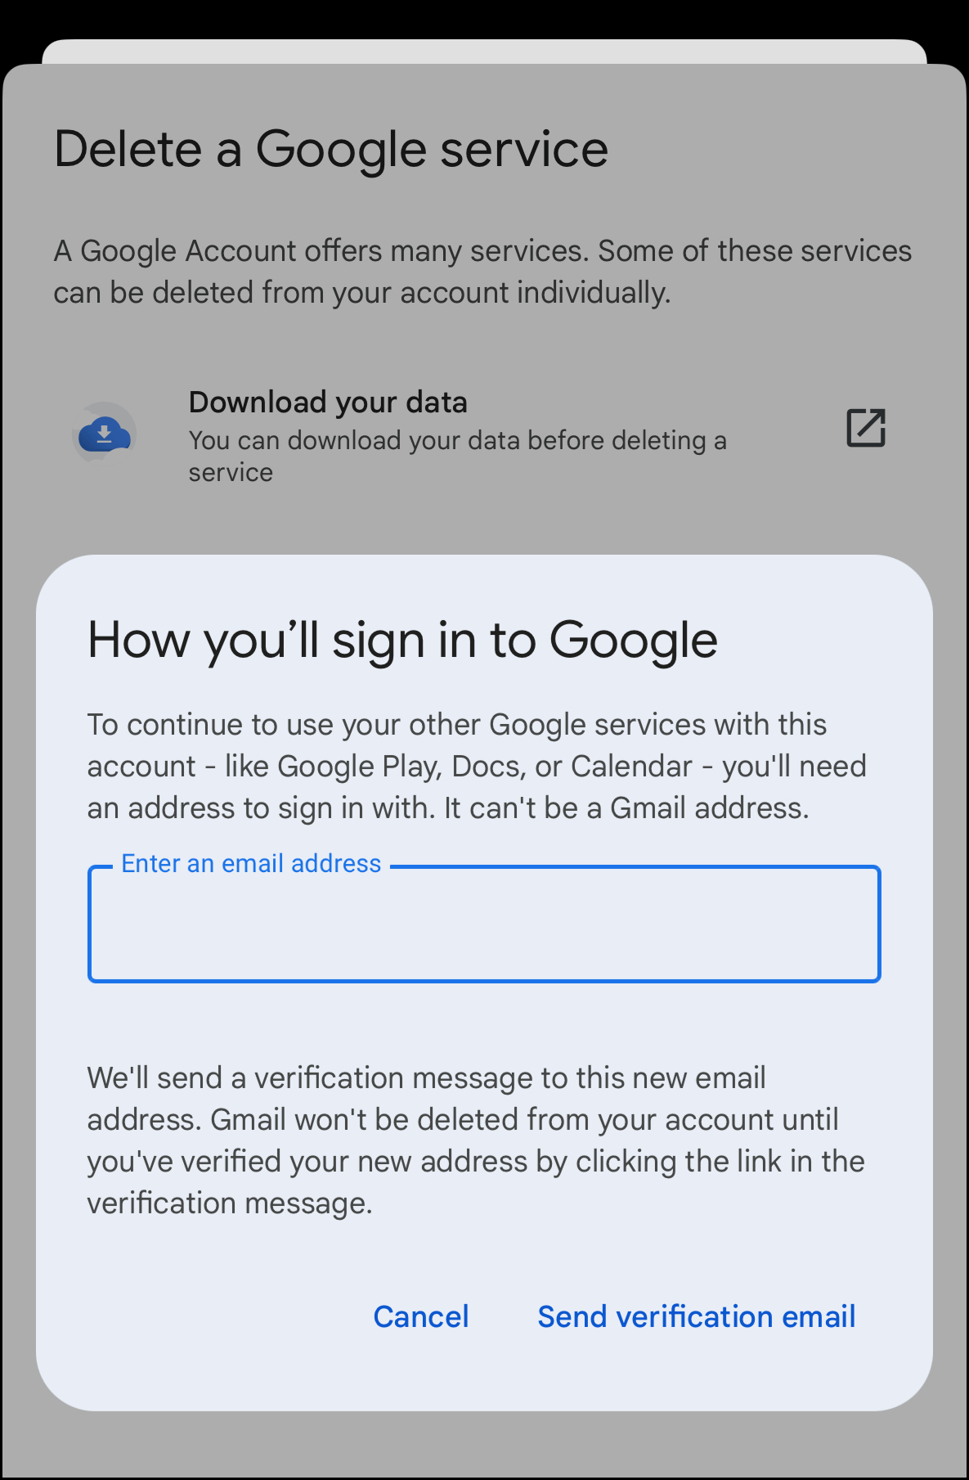
Task: Click the 'Delete a Google service' page heading
Action: tap(331, 150)
